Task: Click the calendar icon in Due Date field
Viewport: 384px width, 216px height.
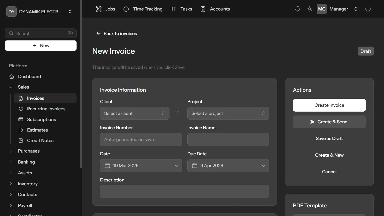Action: coord(195,166)
